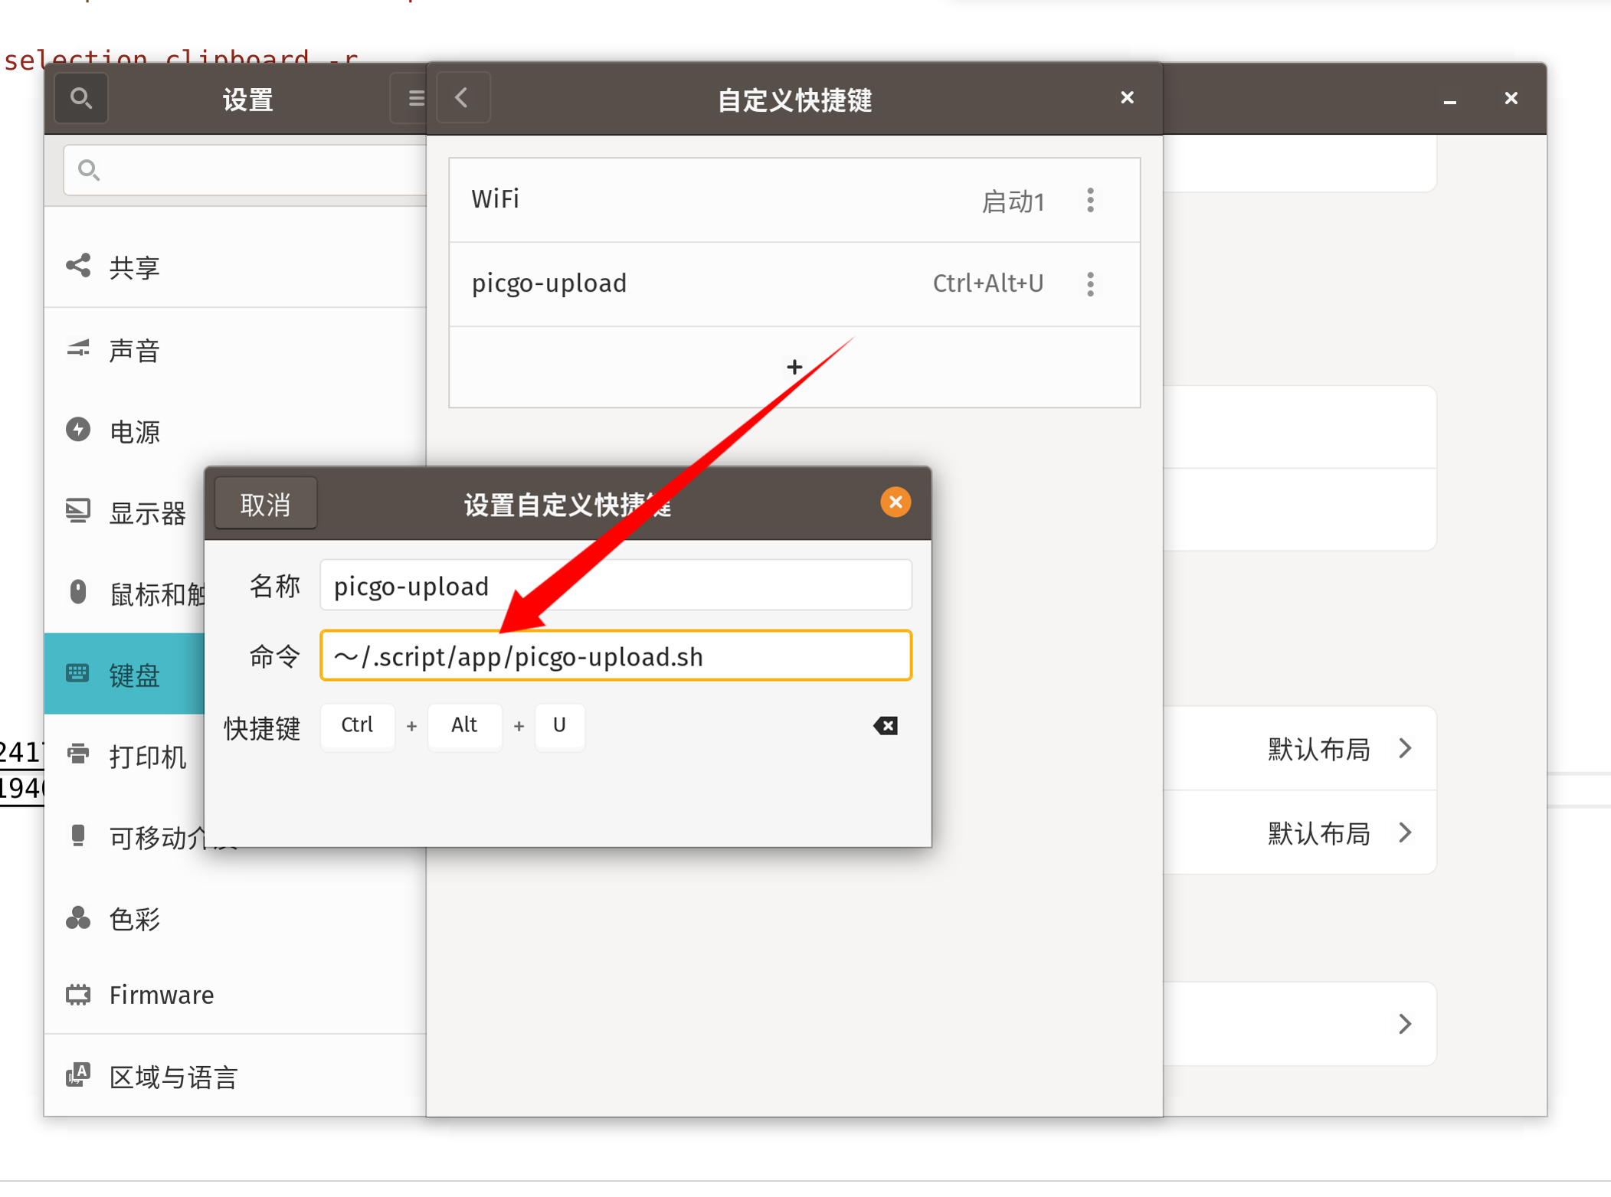The width and height of the screenshot is (1611, 1197).
Task: Click the printer icon beside 打印机
Action: 78,754
